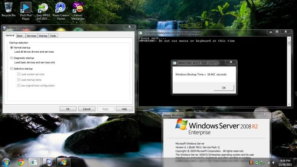The height and width of the screenshot is (167, 297).
Task: Click Cancel in System Configuration
Action: pos(87,109)
